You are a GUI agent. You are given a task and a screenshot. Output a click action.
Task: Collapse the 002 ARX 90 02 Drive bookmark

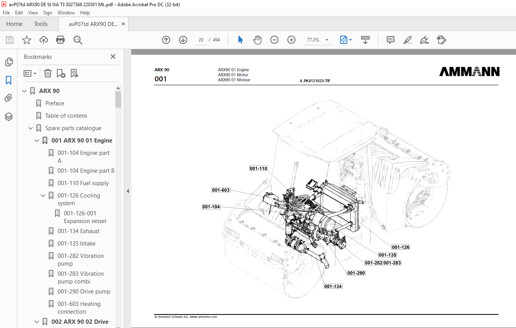37,322
